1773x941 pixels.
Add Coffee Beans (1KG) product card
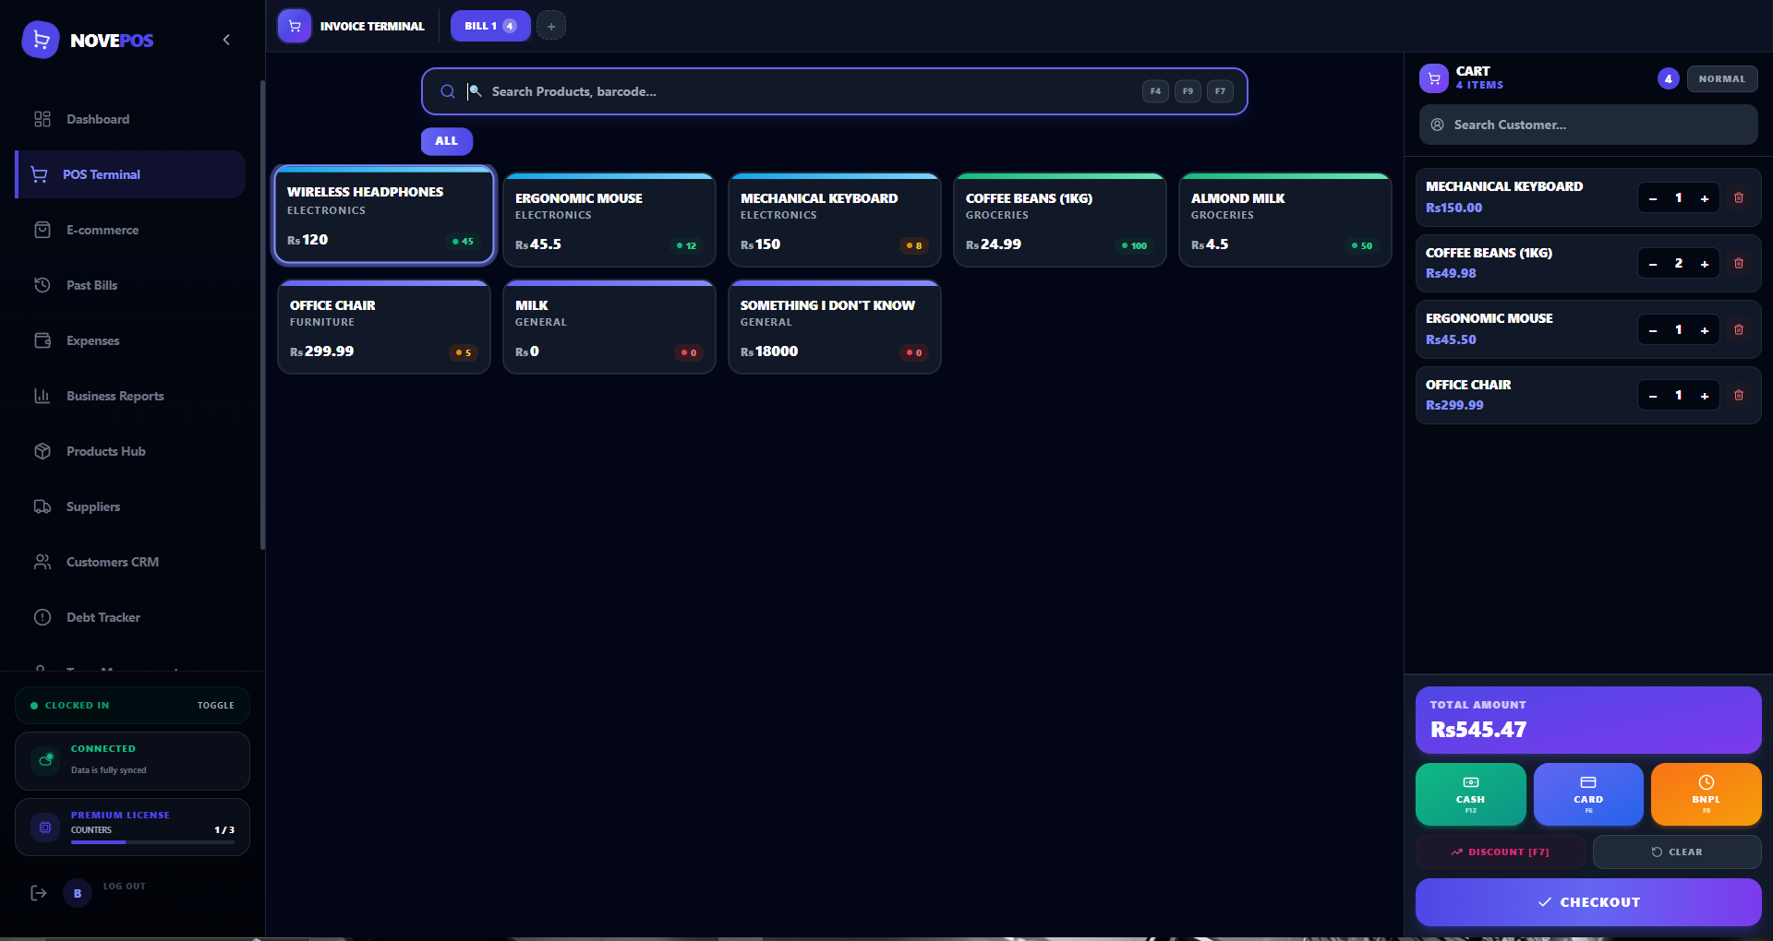(1060, 220)
